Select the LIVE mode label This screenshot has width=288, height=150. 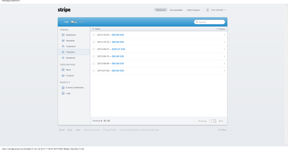tap(66, 22)
